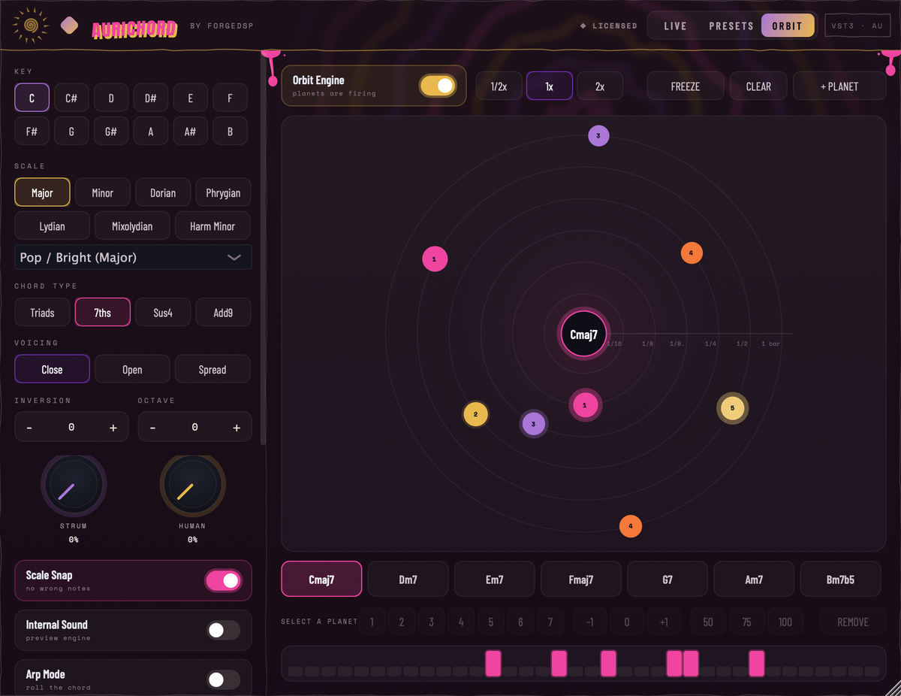The height and width of the screenshot is (696, 901).
Task: Select the Major scale
Action: [x=42, y=192]
